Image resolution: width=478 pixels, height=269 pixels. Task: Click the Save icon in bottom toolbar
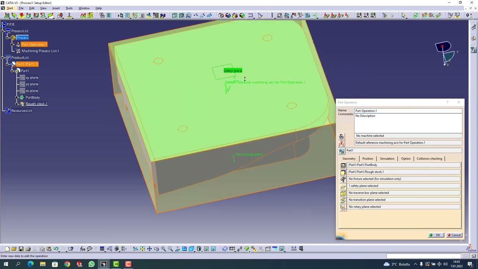(21, 249)
